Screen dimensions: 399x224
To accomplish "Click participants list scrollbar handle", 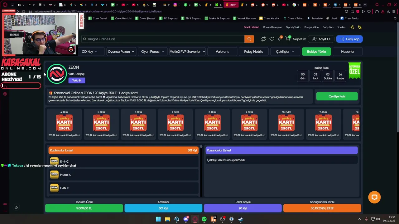I will 201,147.
